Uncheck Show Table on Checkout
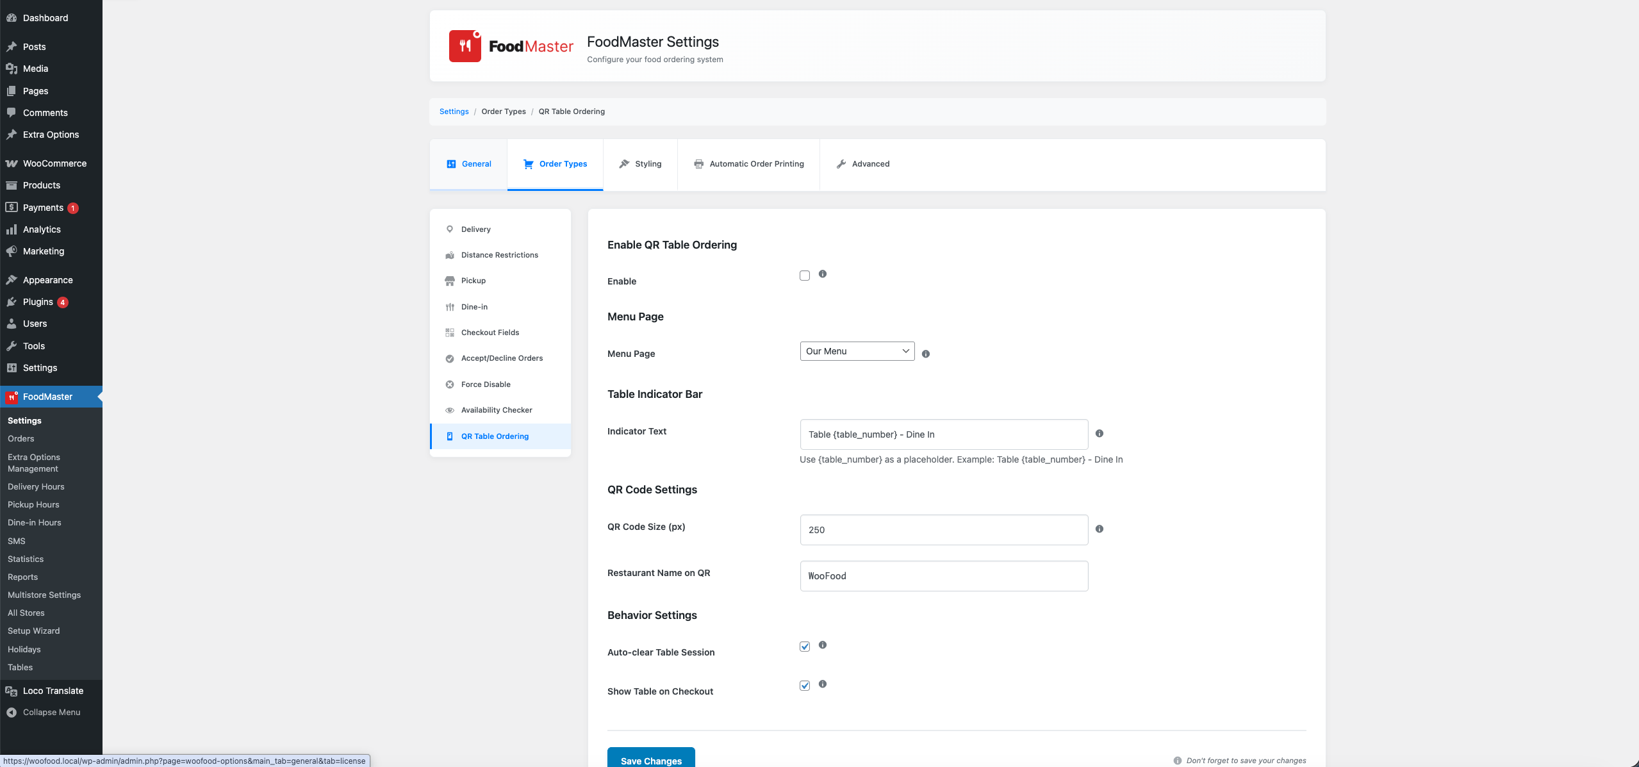Viewport: 1639px width, 767px height. [x=804, y=685]
